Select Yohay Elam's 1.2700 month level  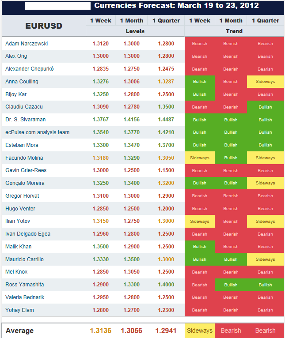(132, 310)
